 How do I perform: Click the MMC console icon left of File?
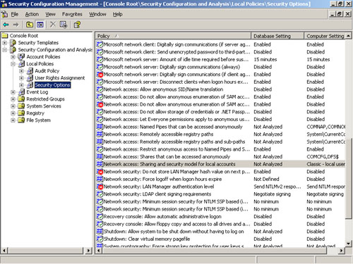pyautogui.click(x=4, y=14)
